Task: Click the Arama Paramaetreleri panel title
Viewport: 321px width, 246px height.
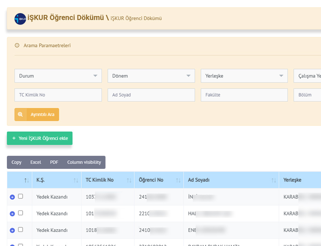Action: tap(47, 46)
